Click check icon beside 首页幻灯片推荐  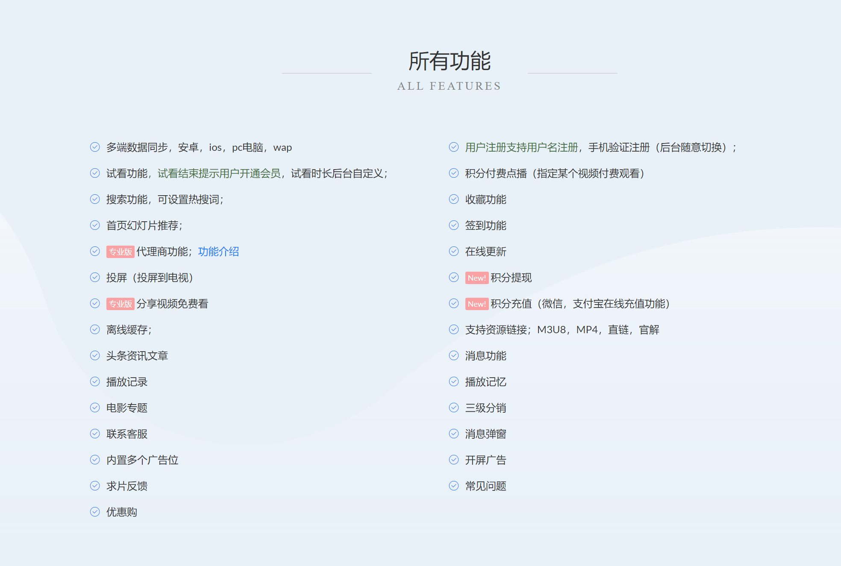[95, 226]
